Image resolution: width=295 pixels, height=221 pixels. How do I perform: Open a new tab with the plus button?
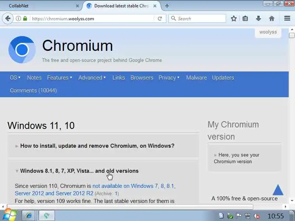(167, 6)
